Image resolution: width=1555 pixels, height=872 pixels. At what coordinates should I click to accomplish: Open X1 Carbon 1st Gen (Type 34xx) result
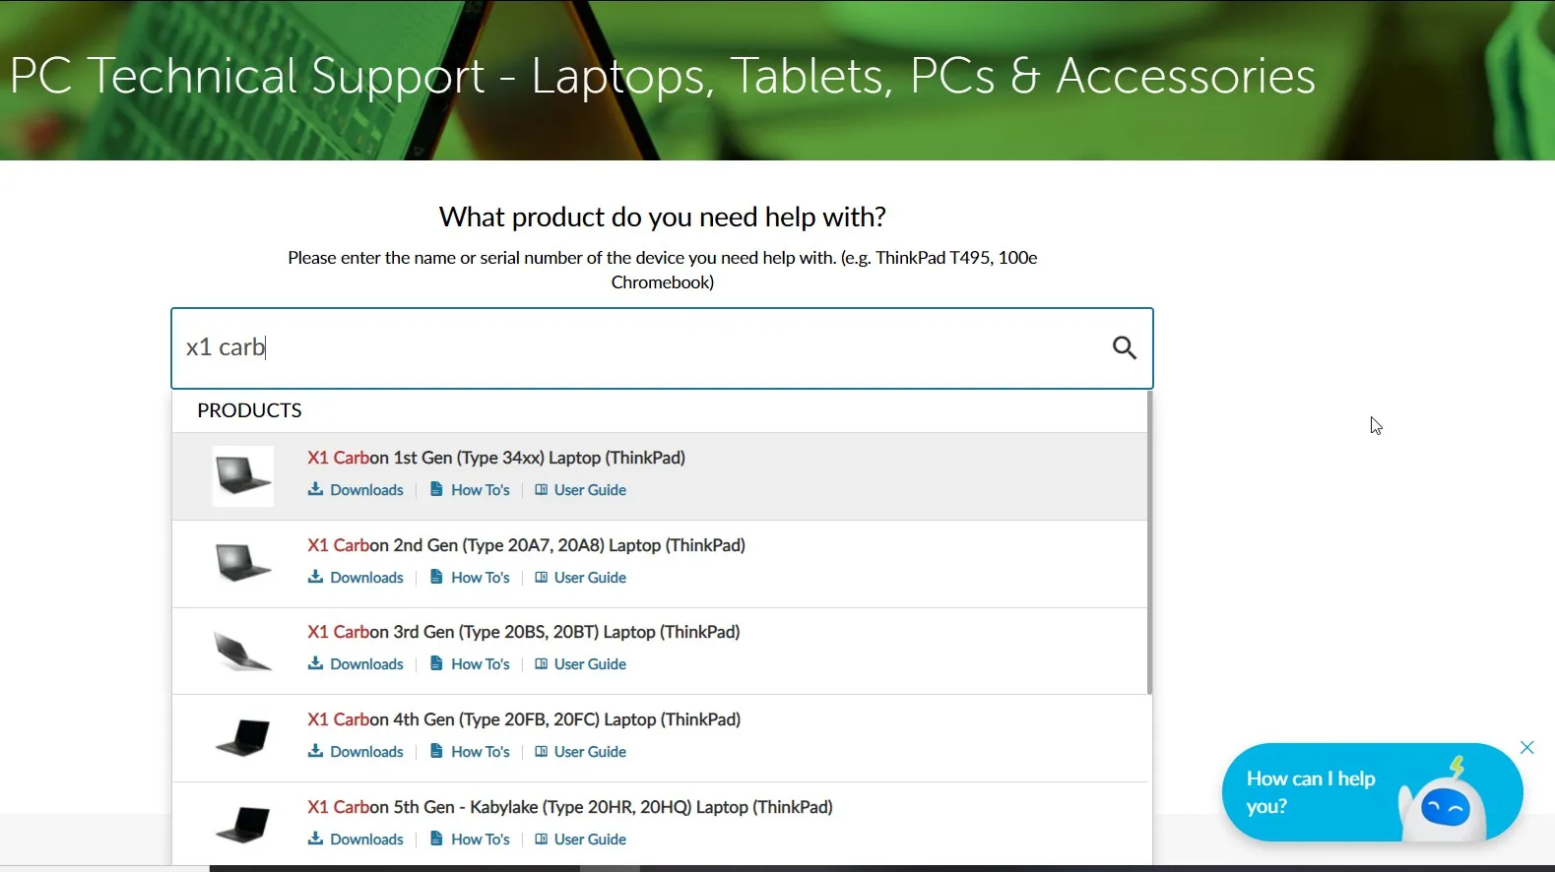coord(496,458)
